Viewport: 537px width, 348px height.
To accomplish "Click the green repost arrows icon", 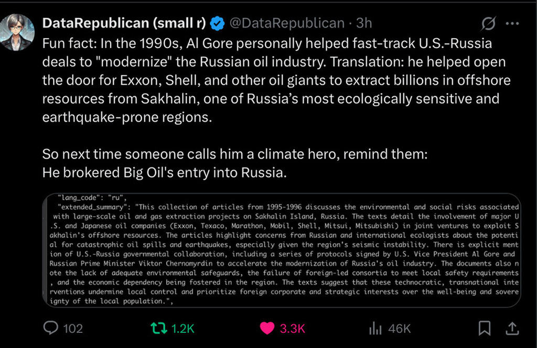I will click(x=159, y=329).
